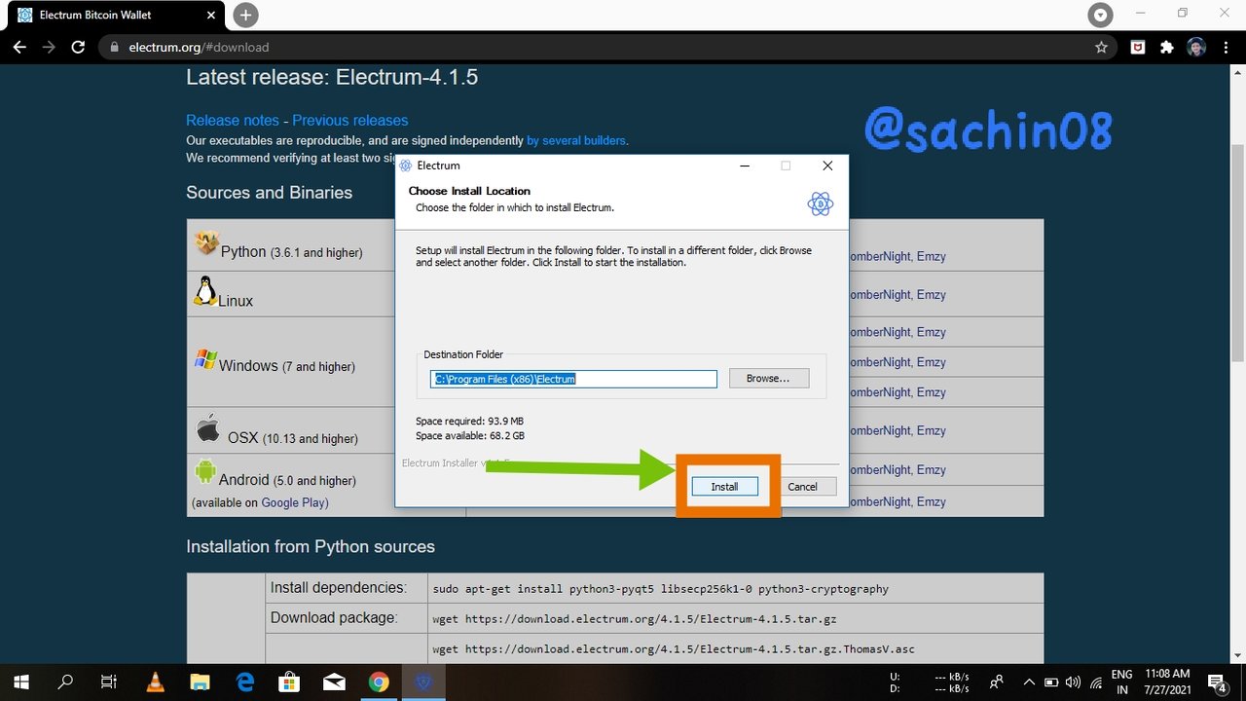Click the 'Choose Install Location' title

[x=469, y=191]
